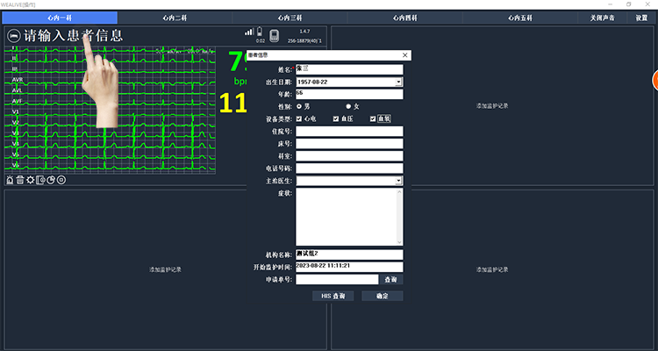Select the 女 gender radio button

348,106
